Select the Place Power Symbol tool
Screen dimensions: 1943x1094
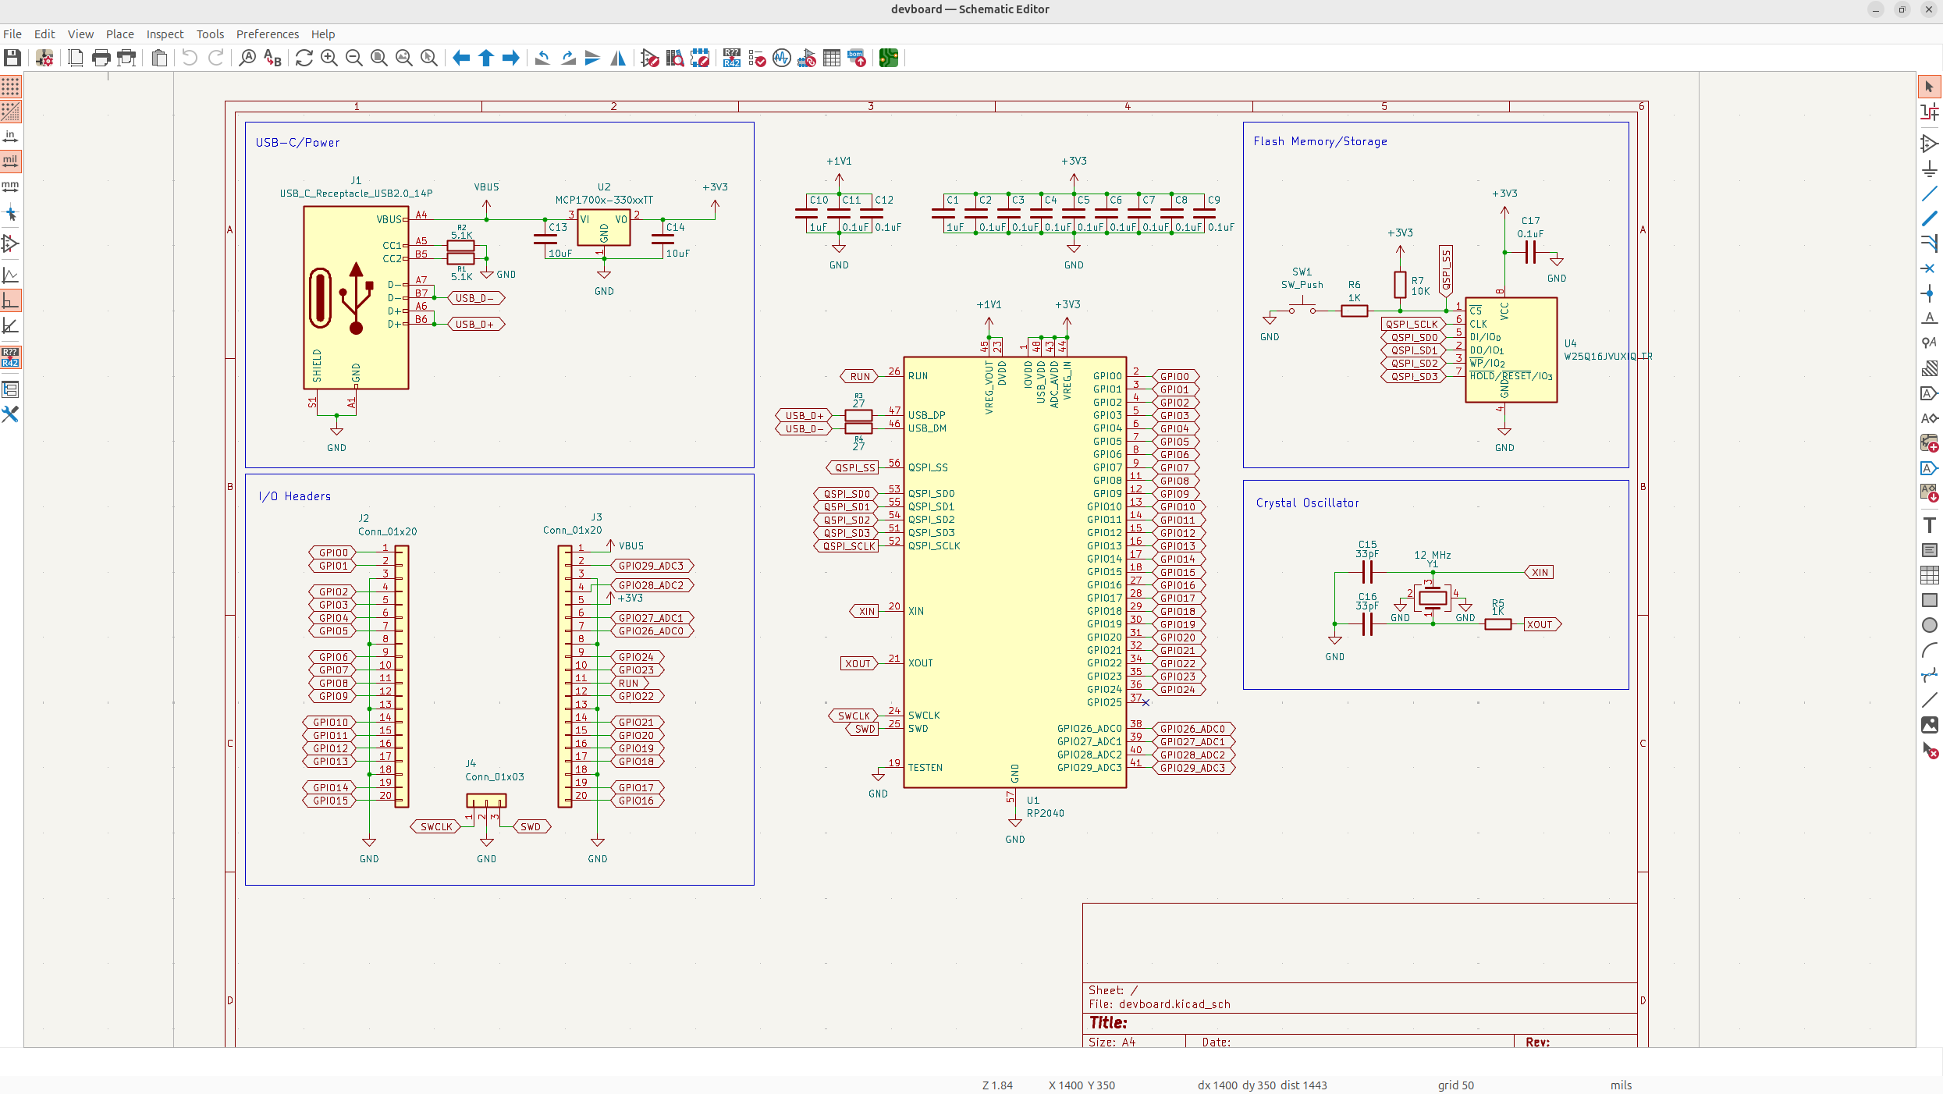[x=1929, y=169]
